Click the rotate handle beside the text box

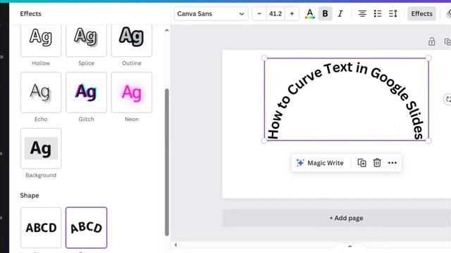tap(447, 99)
